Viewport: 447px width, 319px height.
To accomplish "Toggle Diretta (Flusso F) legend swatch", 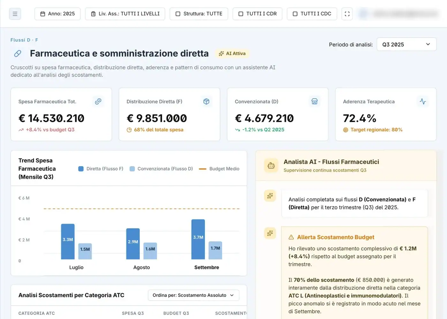I will tap(81, 169).
